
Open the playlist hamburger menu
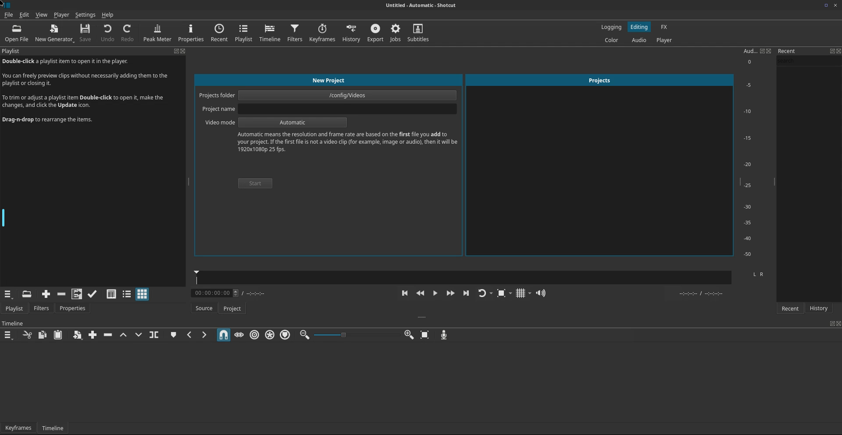(8, 294)
